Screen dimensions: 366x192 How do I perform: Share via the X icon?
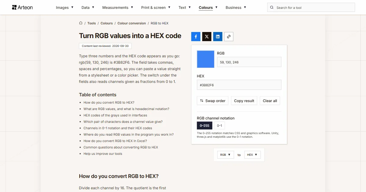coord(207,37)
